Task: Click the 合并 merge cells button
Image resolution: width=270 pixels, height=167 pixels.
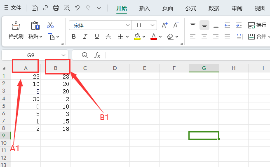Action: [257, 37]
